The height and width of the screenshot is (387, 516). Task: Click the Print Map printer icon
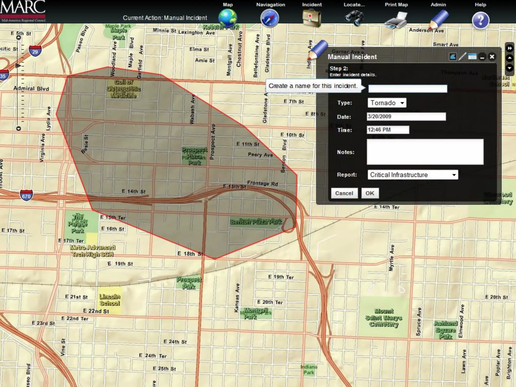(396, 20)
